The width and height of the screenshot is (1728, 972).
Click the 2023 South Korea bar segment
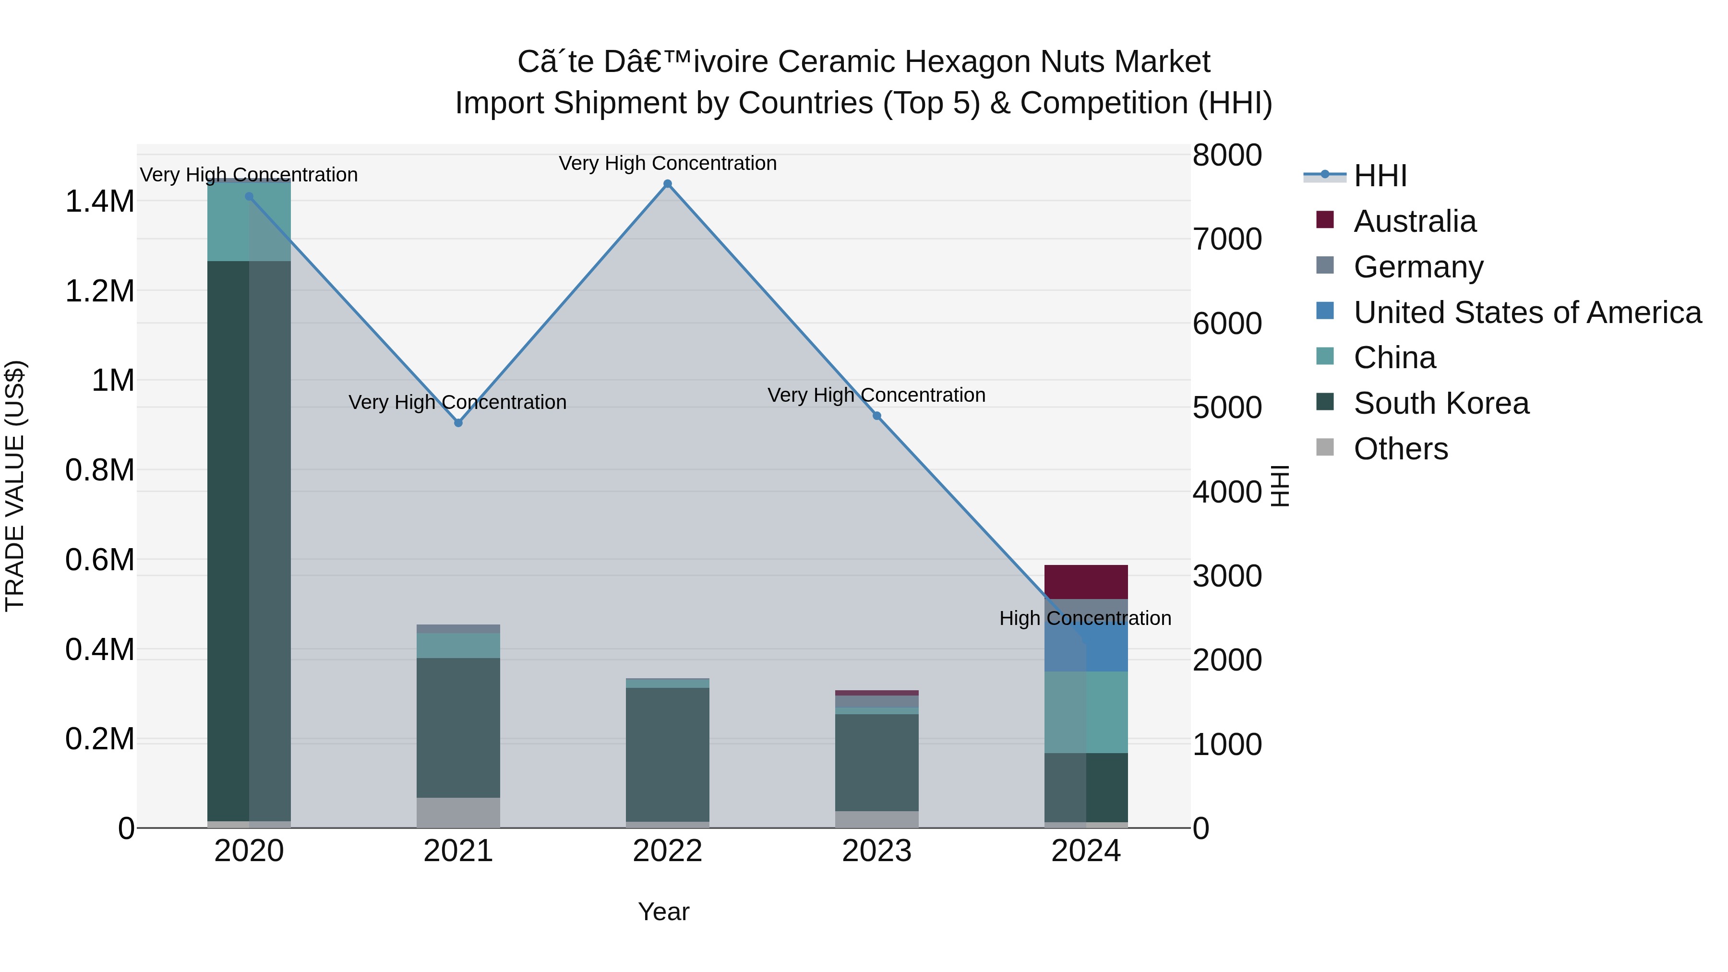(x=877, y=763)
